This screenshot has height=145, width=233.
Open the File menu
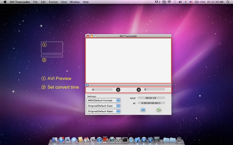point(35,2)
